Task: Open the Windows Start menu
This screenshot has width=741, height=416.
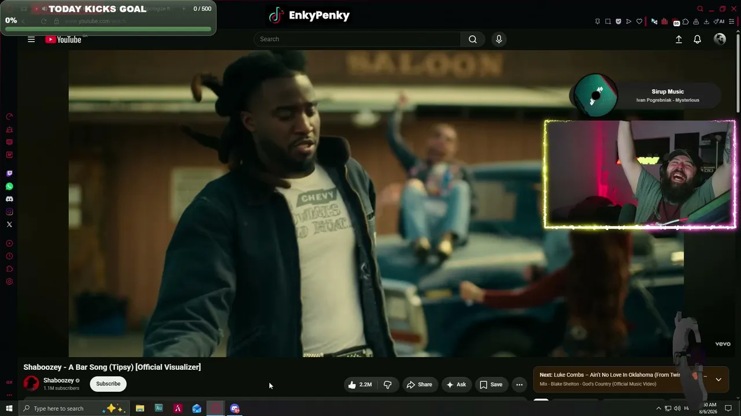Action: click(x=9, y=408)
